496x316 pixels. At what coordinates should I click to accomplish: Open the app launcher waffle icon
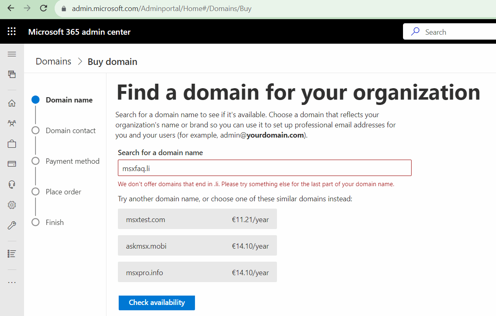click(12, 31)
